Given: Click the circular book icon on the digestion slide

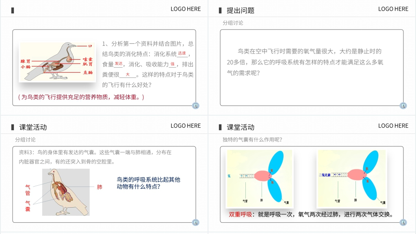Looking at the screenshot, I should tap(196, 105).
